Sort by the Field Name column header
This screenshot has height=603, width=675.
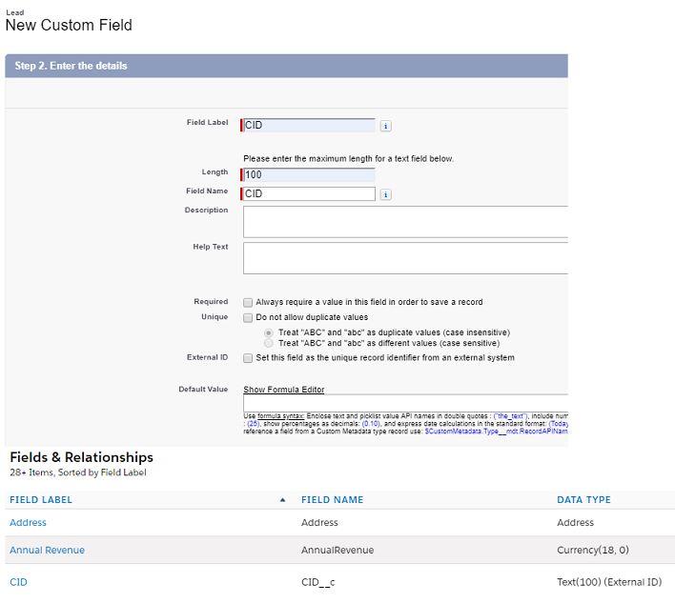332,499
